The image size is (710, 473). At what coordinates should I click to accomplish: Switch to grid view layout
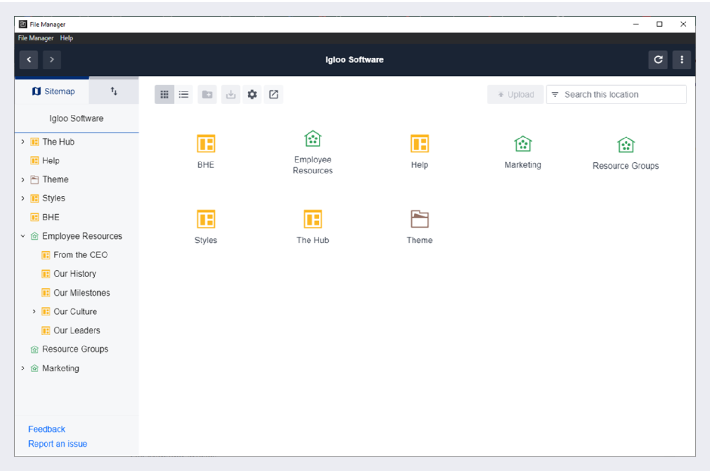165,94
